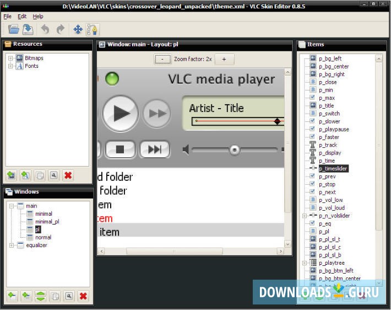Click duplicate resource icon in Resources panel

click(40, 175)
